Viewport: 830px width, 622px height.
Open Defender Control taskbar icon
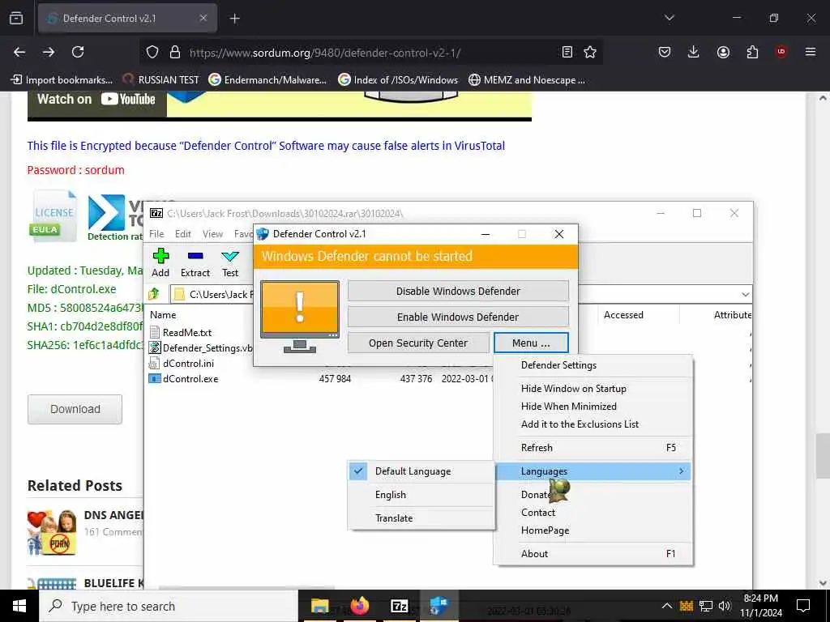(439, 606)
